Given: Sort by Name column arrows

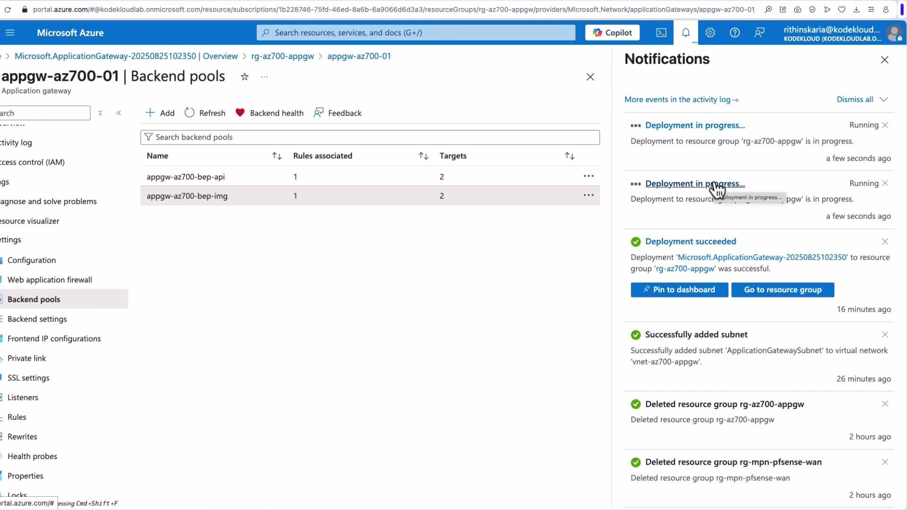Looking at the screenshot, I should 277,156.
